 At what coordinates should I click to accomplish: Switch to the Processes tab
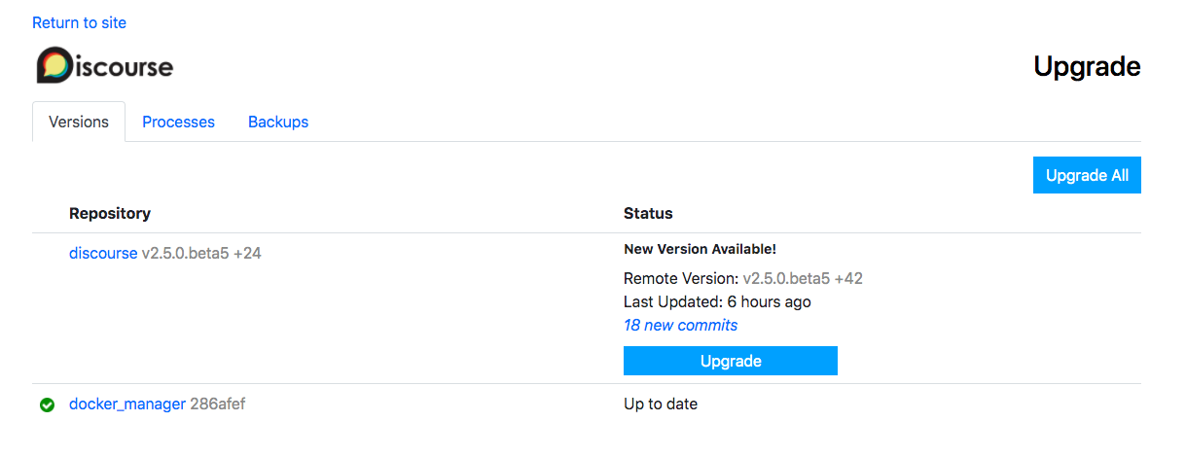point(178,123)
